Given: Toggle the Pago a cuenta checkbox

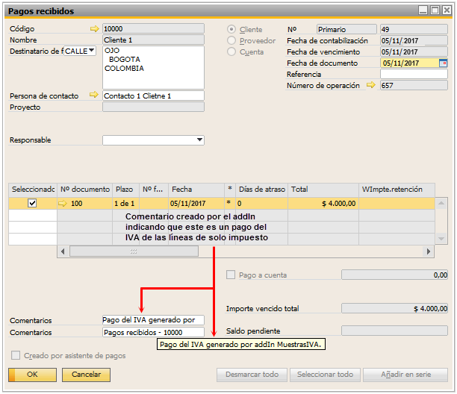Looking at the screenshot, I should pyautogui.click(x=231, y=275).
